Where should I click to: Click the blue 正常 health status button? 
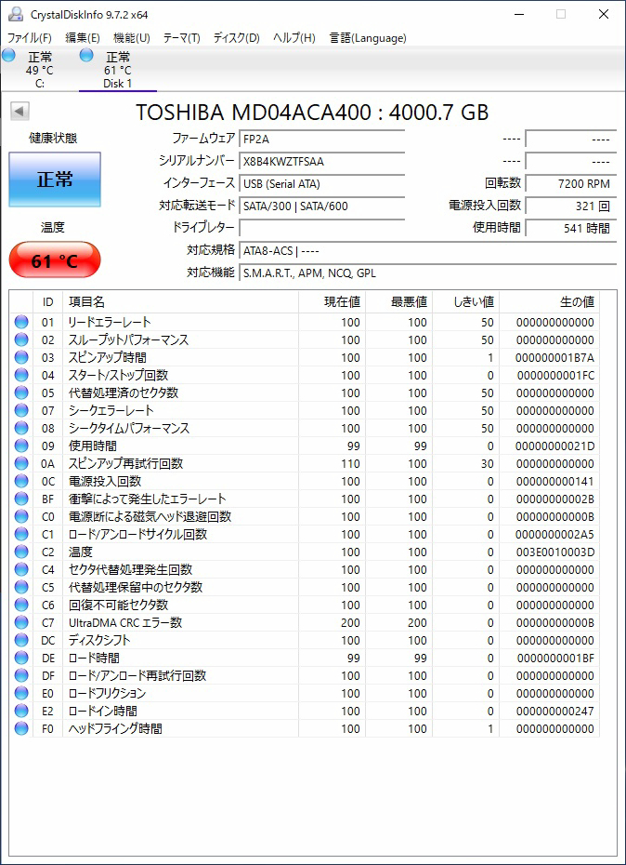coord(55,180)
